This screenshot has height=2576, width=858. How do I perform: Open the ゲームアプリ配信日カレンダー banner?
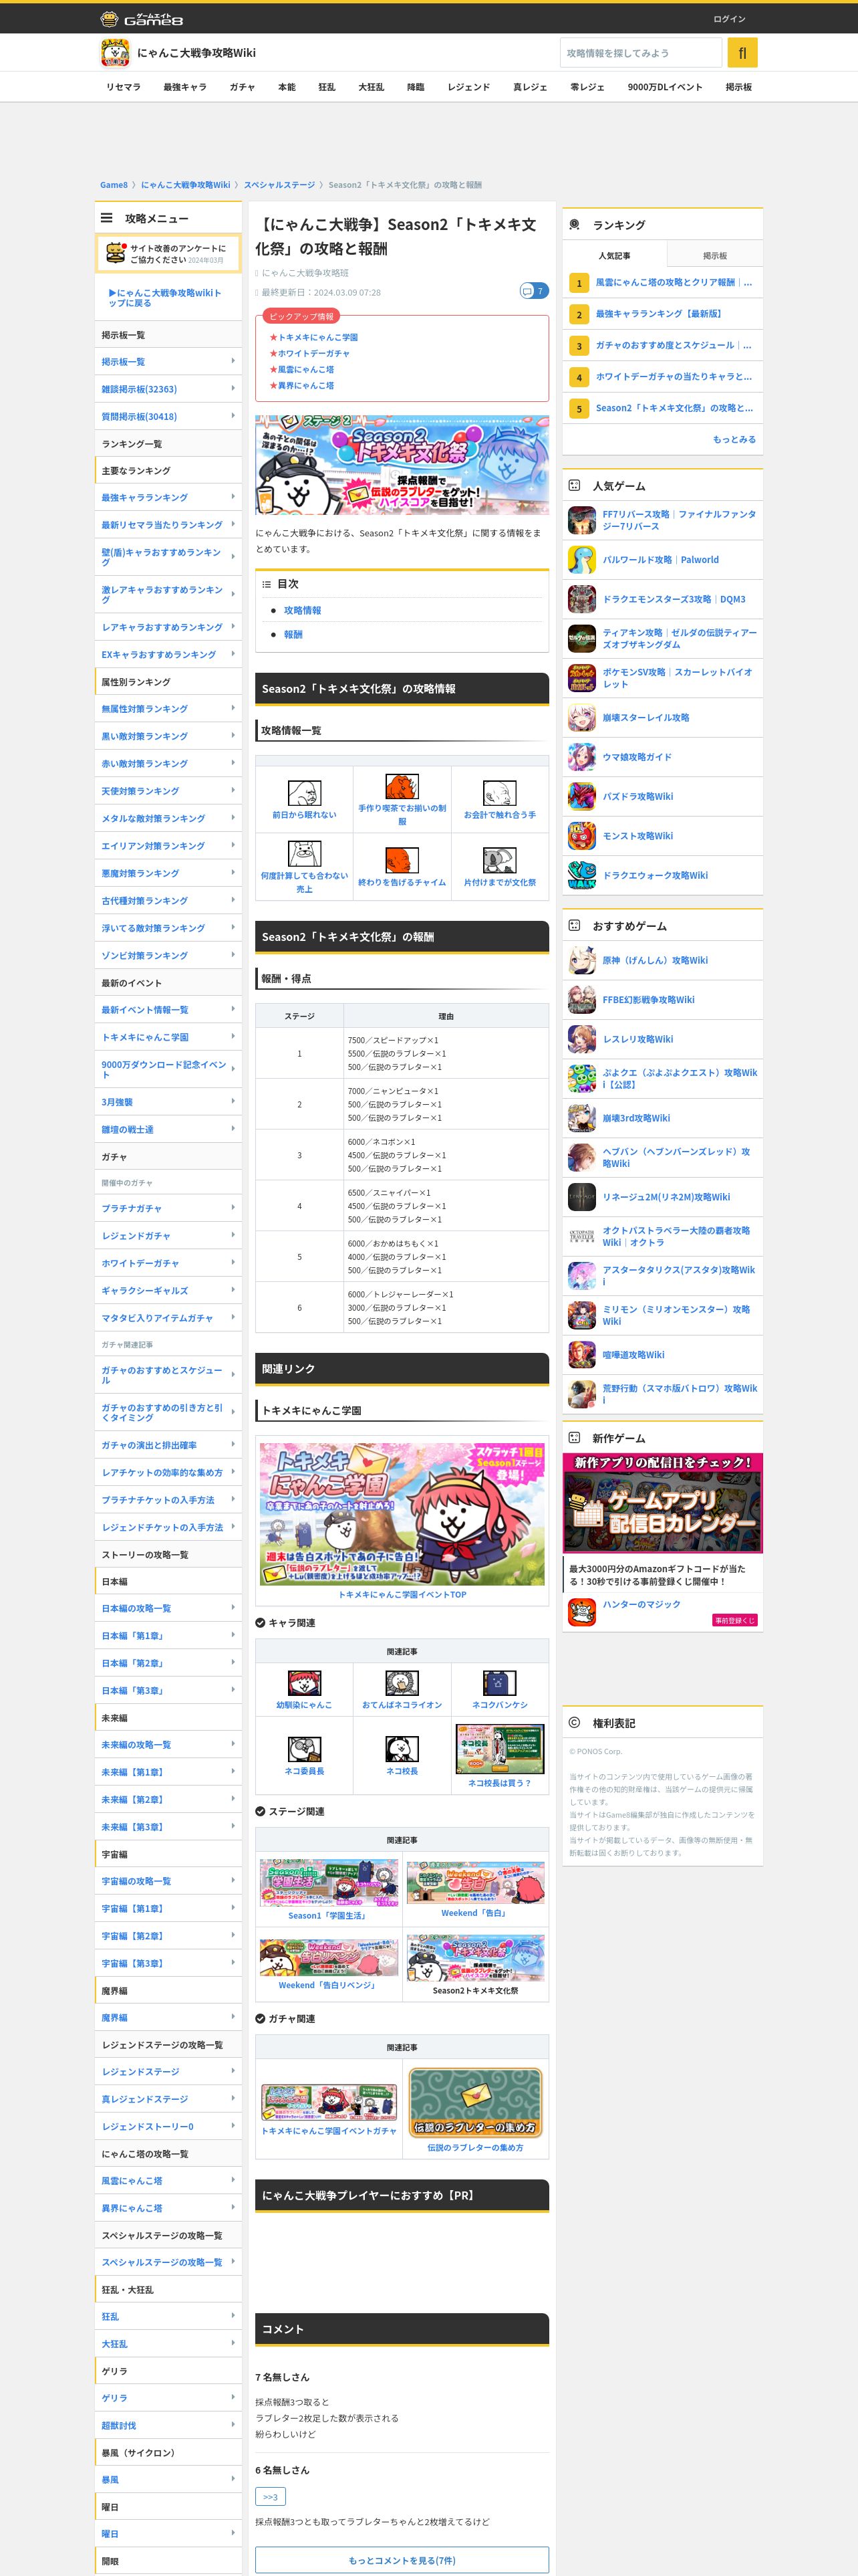tap(664, 1502)
